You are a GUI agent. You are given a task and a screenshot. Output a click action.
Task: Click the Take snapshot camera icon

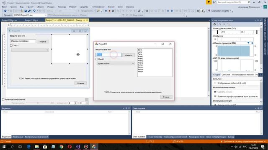215,92
